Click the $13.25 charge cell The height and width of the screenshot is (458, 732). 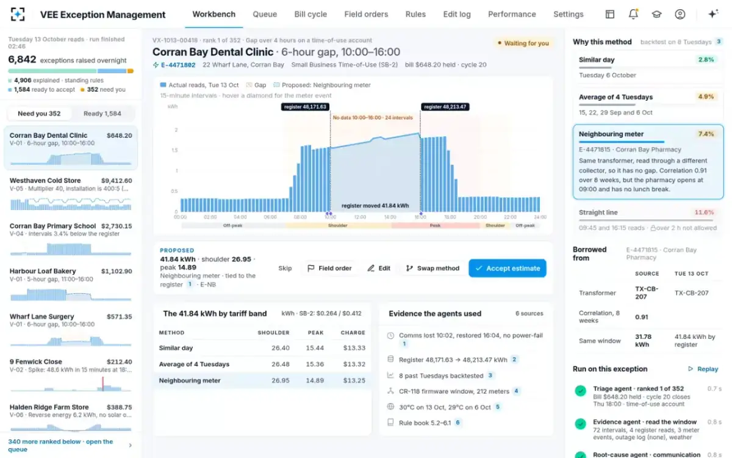point(354,380)
